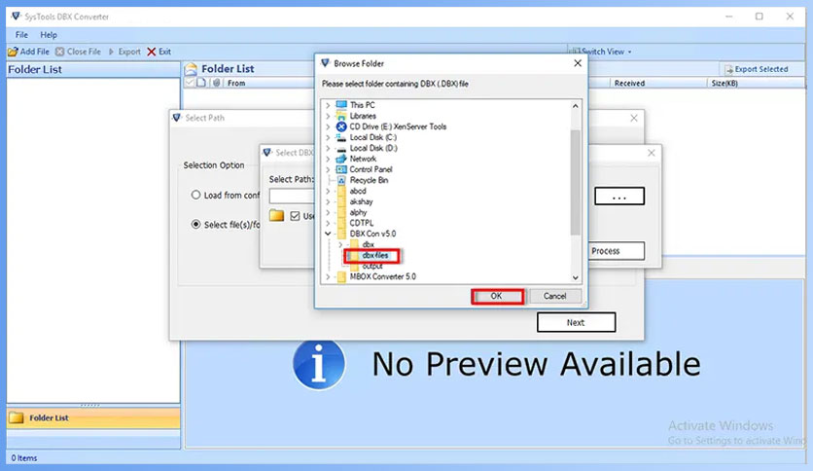Select the Load from config radio button
Viewport: 813px width, 471px height.
tap(195, 195)
